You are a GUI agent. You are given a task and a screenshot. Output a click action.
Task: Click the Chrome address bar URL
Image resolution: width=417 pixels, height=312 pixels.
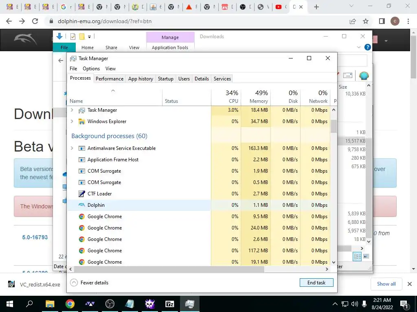point(105,21)
